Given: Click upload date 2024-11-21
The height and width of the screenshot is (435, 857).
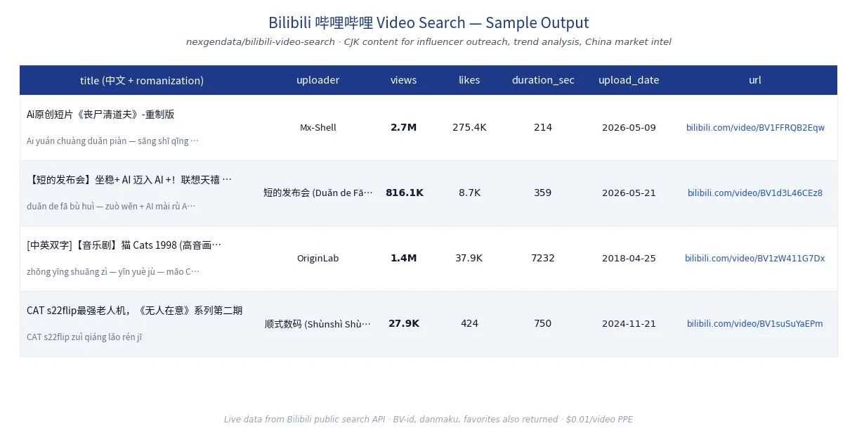Looking at the screenshot, I should (629, 323).
